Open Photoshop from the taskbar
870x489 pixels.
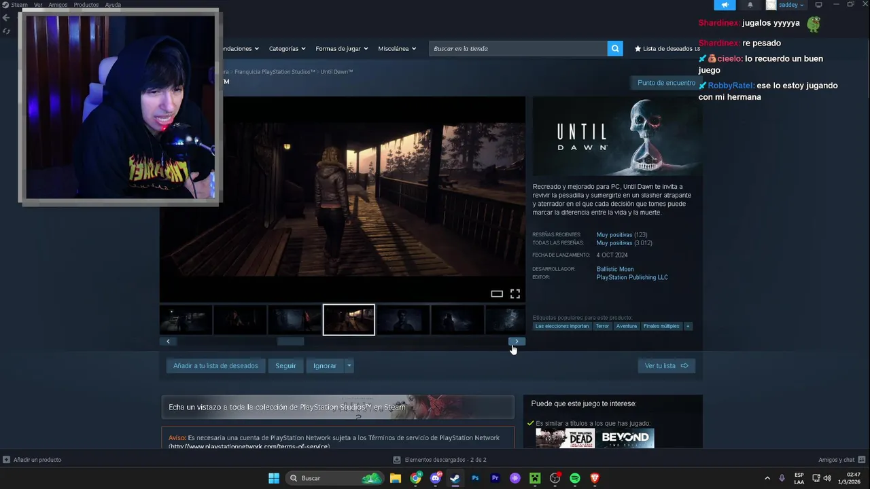point(475,478)
